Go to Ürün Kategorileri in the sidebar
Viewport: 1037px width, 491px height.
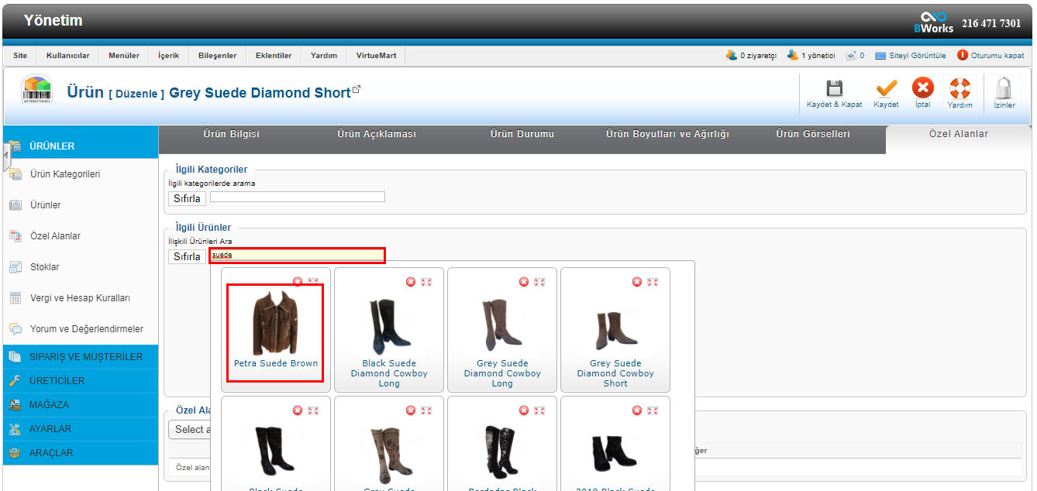coord(65,174)
